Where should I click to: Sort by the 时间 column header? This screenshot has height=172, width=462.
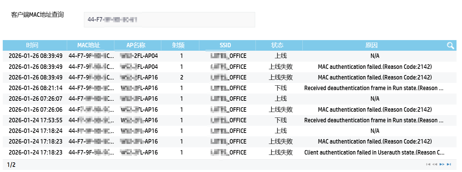32,45
